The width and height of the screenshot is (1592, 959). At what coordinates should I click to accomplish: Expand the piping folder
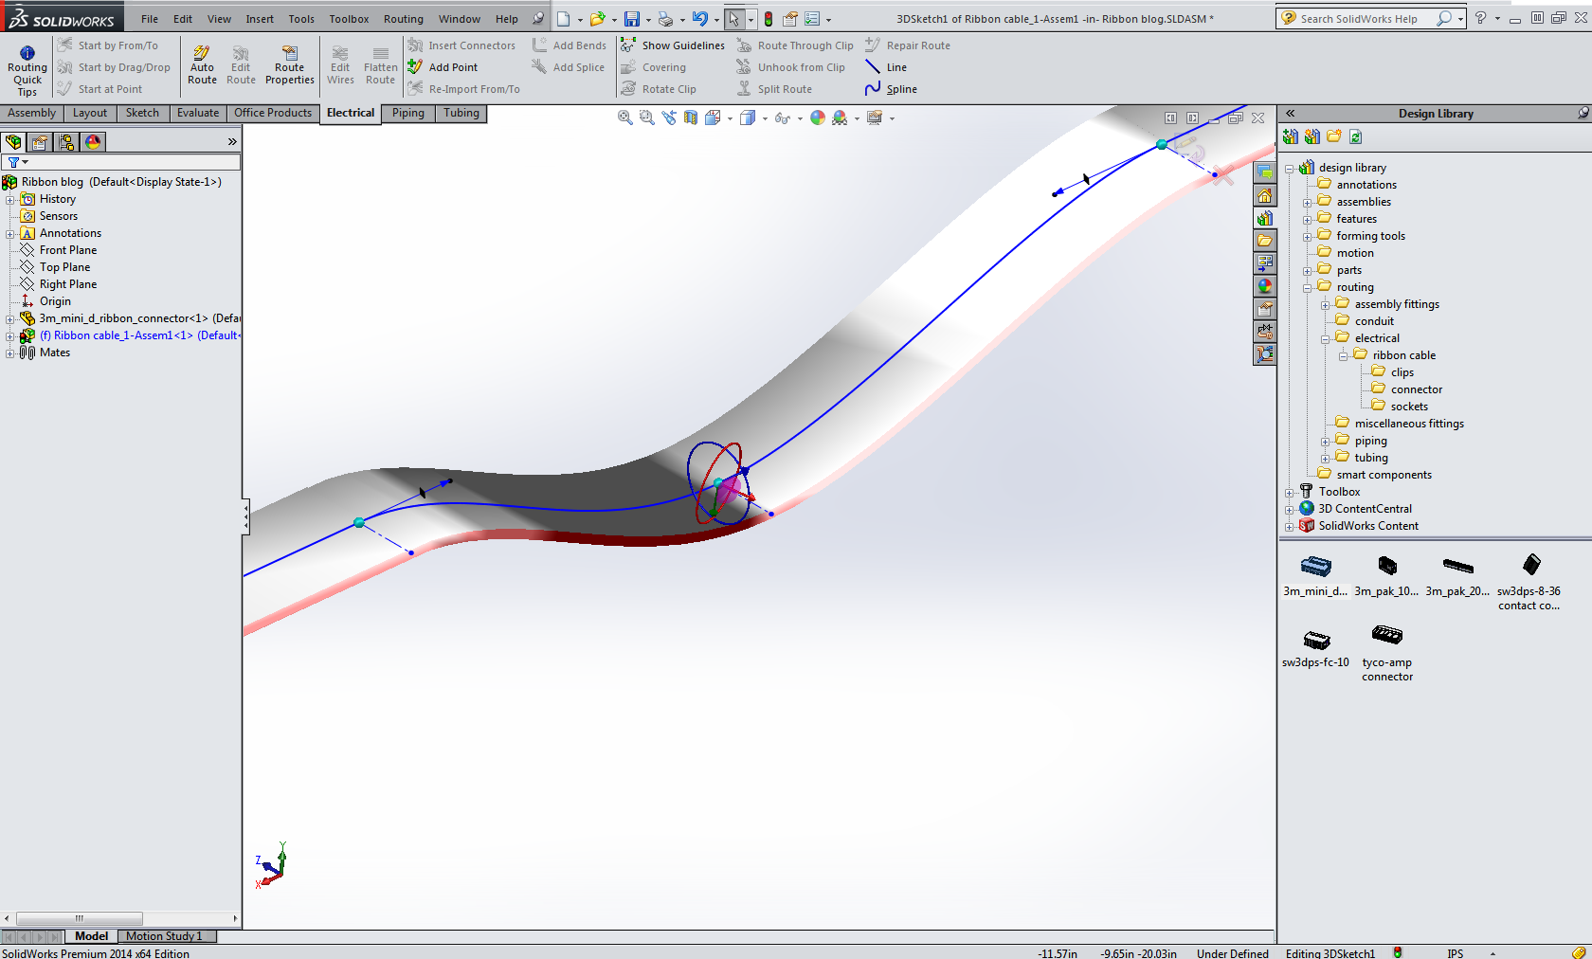tap(1325, 441)
